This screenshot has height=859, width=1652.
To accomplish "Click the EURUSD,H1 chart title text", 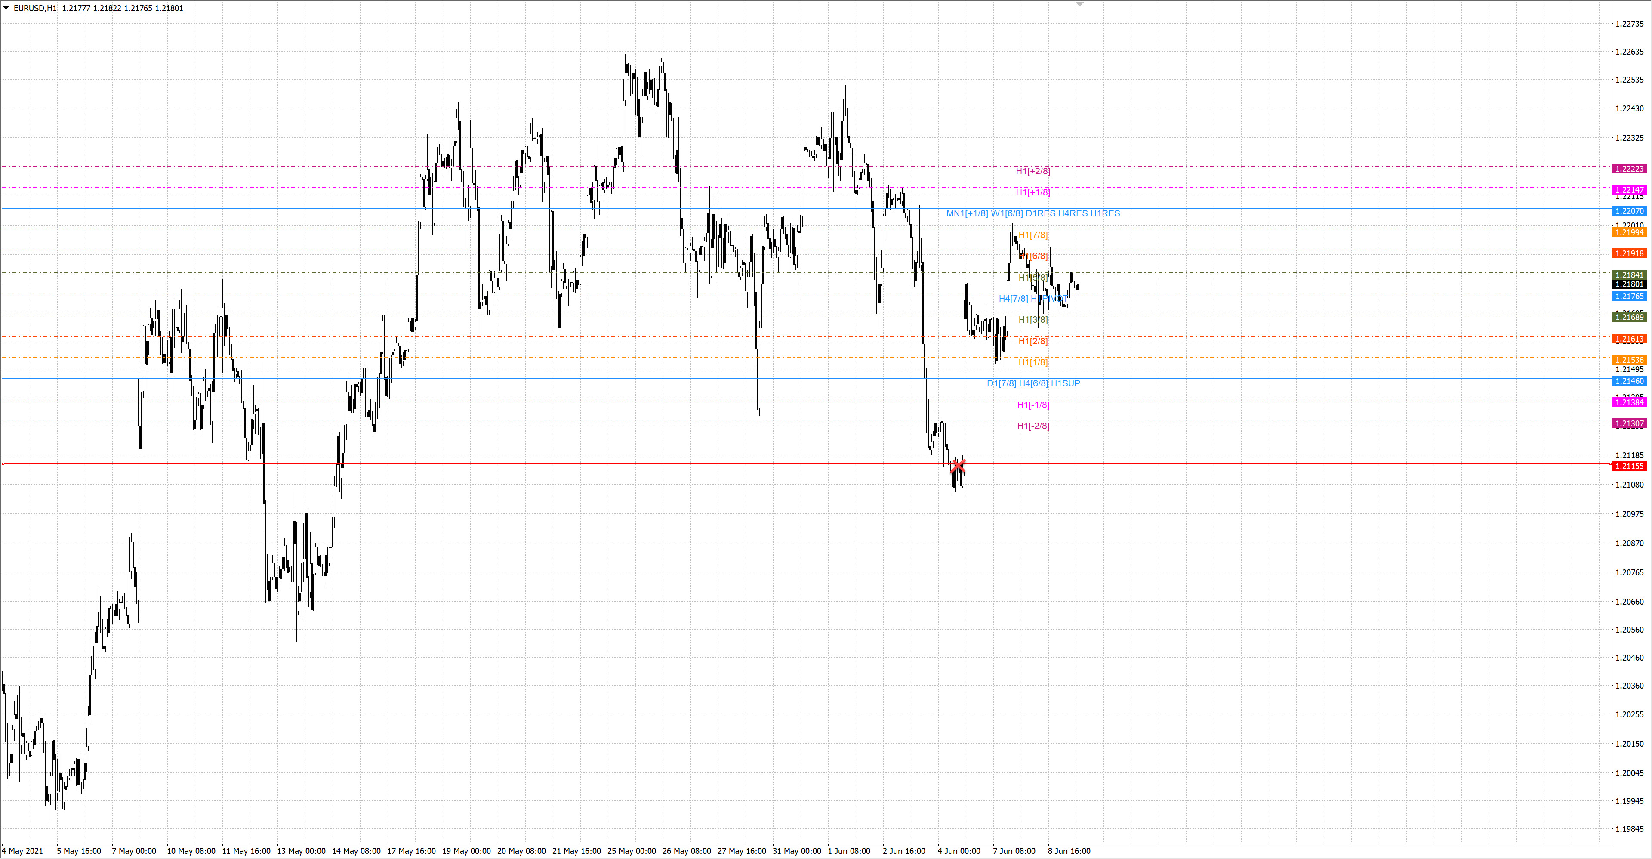I will (x=34, y=8).
